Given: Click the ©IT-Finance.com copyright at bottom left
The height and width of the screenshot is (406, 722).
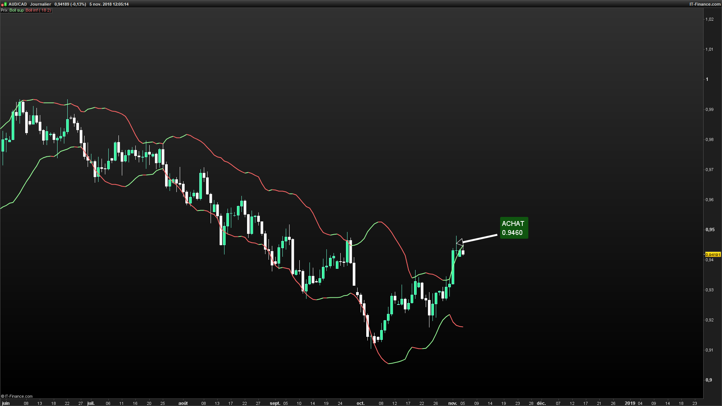Looking at the screenshot, I should click(17, 396).
